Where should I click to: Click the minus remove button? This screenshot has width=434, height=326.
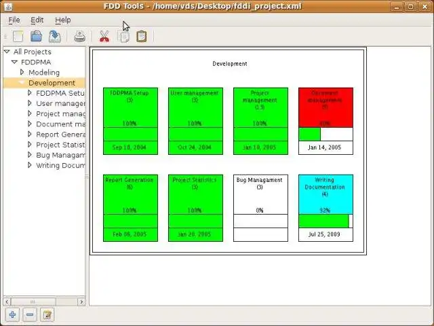(x=30, y=314)
